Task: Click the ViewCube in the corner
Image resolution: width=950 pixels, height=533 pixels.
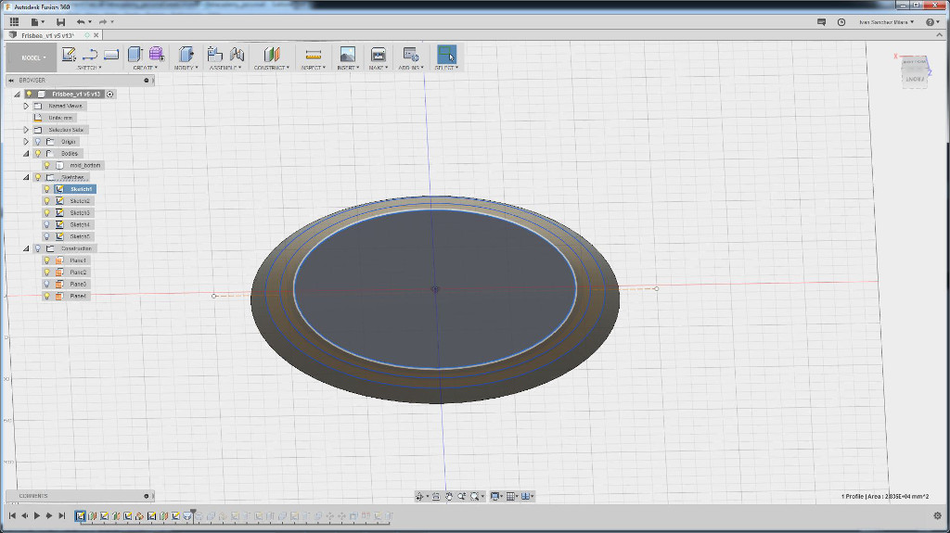Action: [x=914, y=70]
